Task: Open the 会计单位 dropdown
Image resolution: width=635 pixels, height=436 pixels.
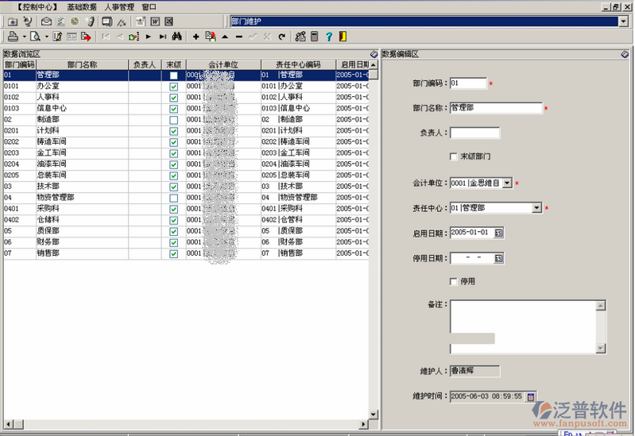Action: pos(507,183)
